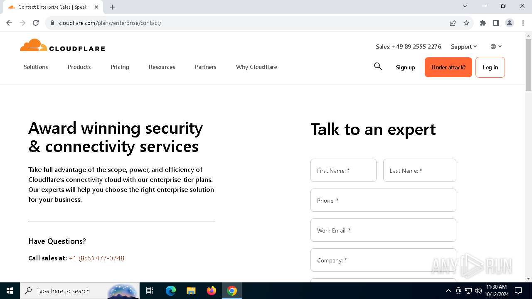This screenshot has width=532, height=299.
Task: Open the Chrome three-dot menu
Action: [x=522, y=23]
